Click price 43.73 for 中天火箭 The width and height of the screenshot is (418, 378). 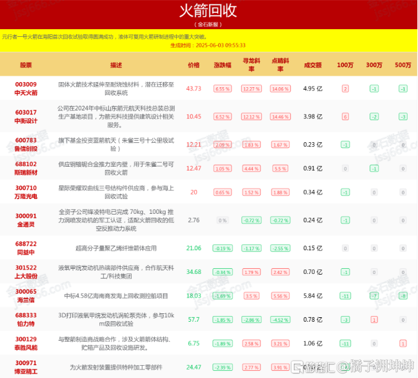[194, 89]
